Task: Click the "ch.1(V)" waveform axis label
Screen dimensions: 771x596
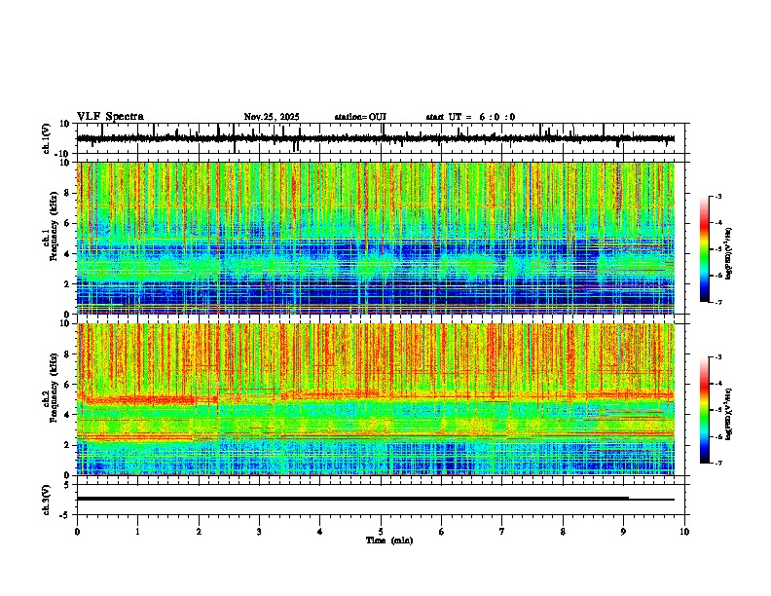Action: tap(47, 138)
